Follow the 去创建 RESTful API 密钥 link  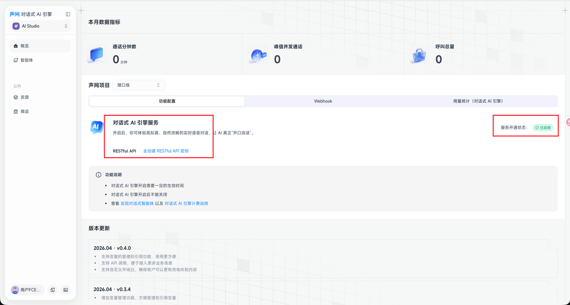pos(166,151)
